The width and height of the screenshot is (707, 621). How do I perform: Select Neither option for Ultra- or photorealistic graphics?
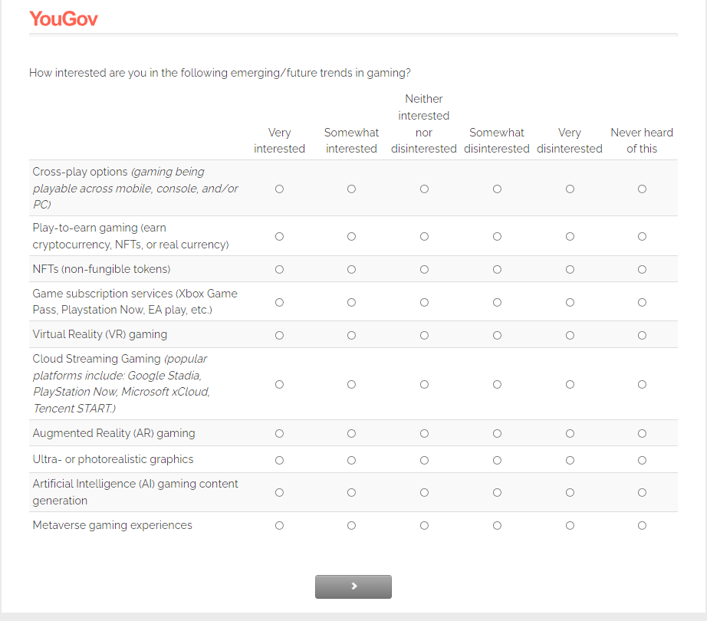pos(424,460)
